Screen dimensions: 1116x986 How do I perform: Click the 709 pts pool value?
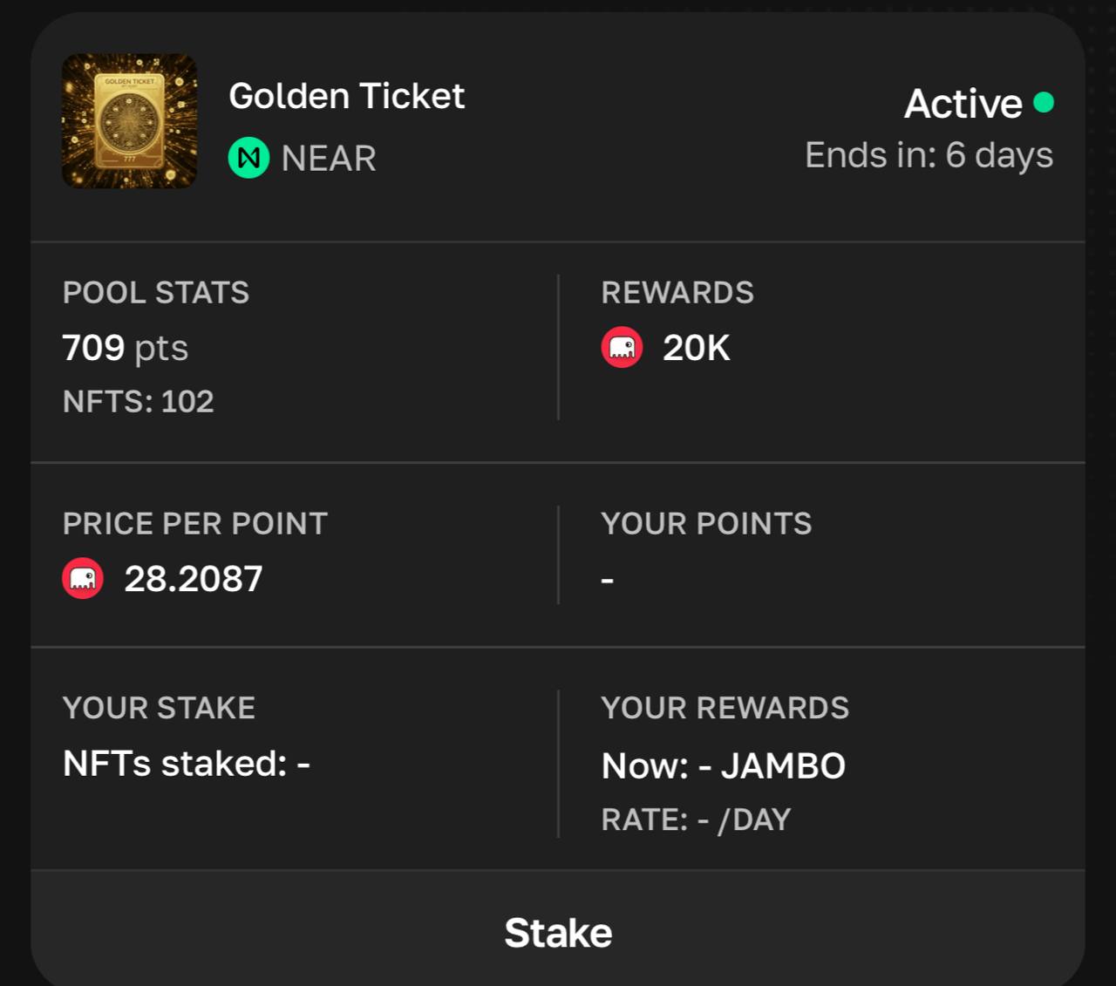point(126,348)
